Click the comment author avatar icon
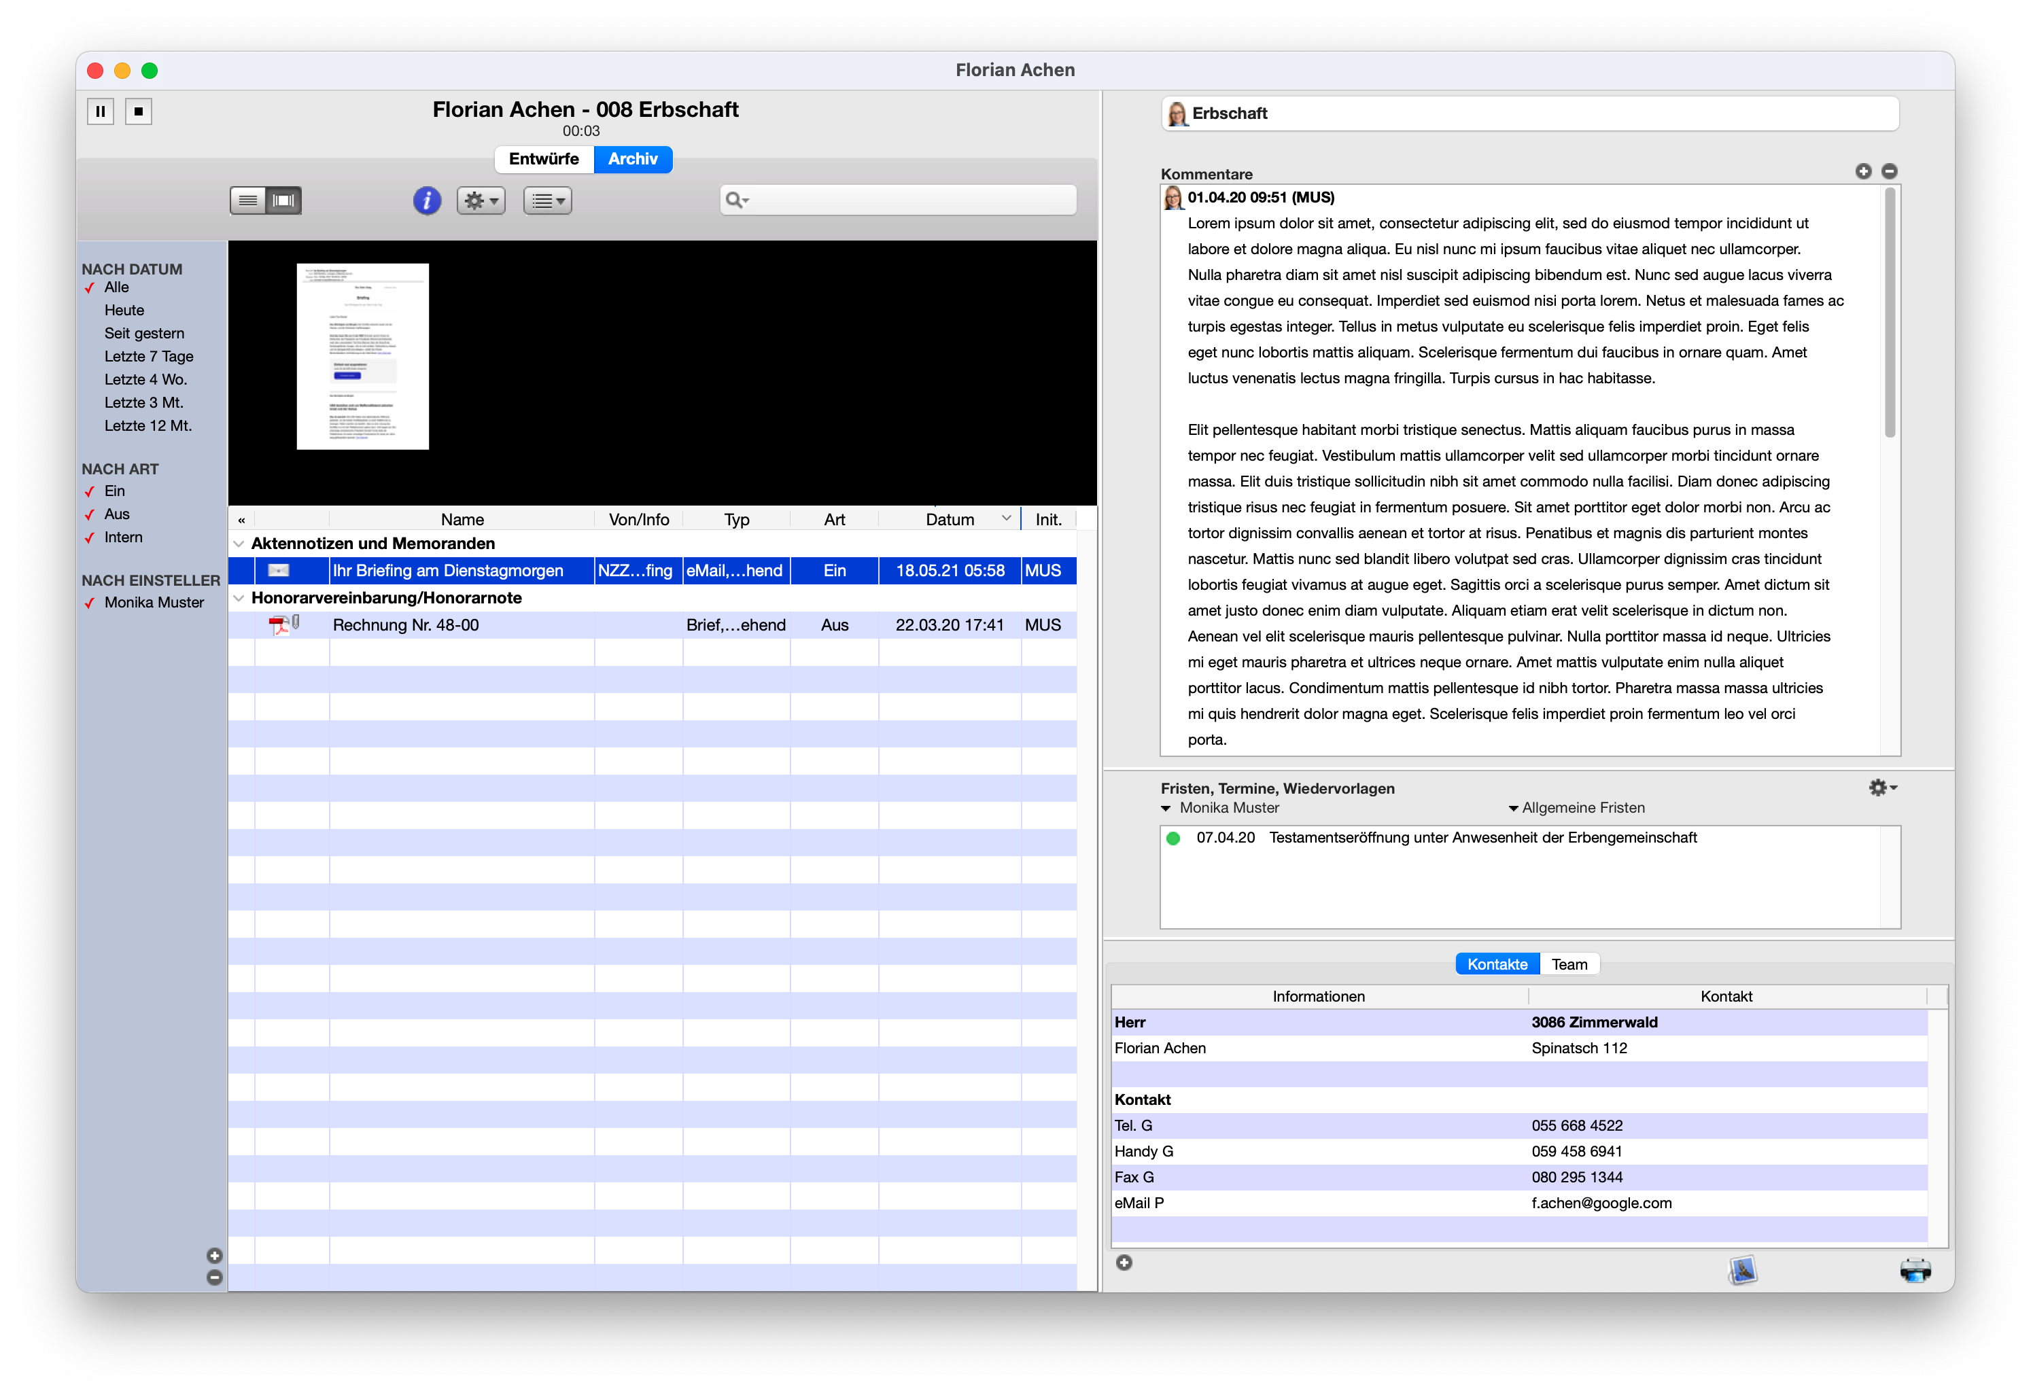Viewport: 2031px width, 1393px height. (x=1173, y=198)
